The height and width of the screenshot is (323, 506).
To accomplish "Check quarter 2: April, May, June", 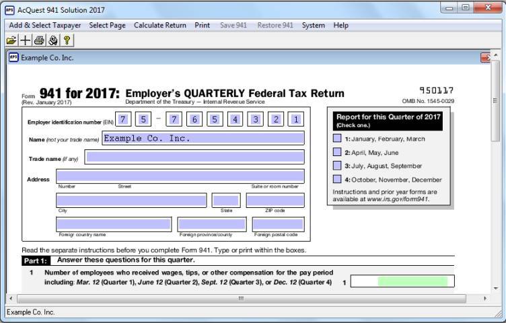I will 337,152.
